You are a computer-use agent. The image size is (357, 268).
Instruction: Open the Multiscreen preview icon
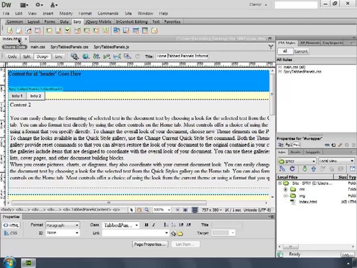tap(75, 56)
